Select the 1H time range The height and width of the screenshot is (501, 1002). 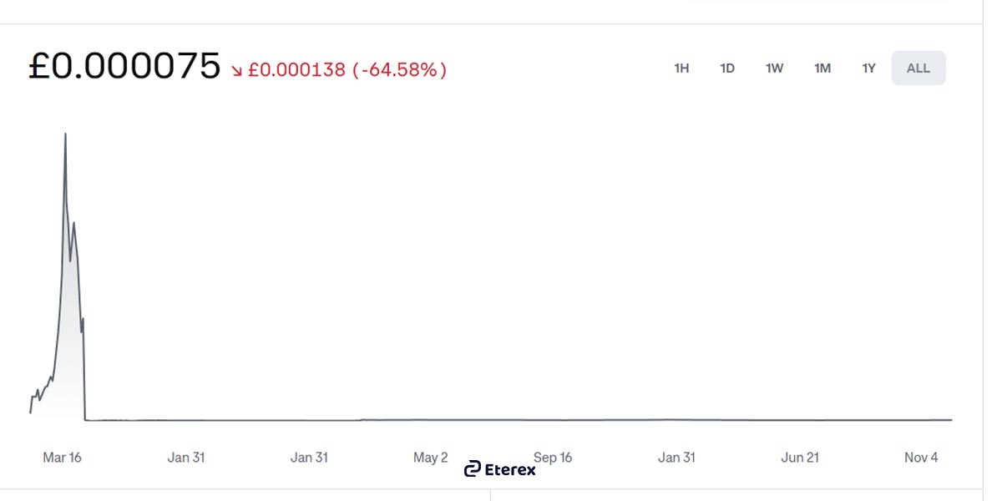681,68
